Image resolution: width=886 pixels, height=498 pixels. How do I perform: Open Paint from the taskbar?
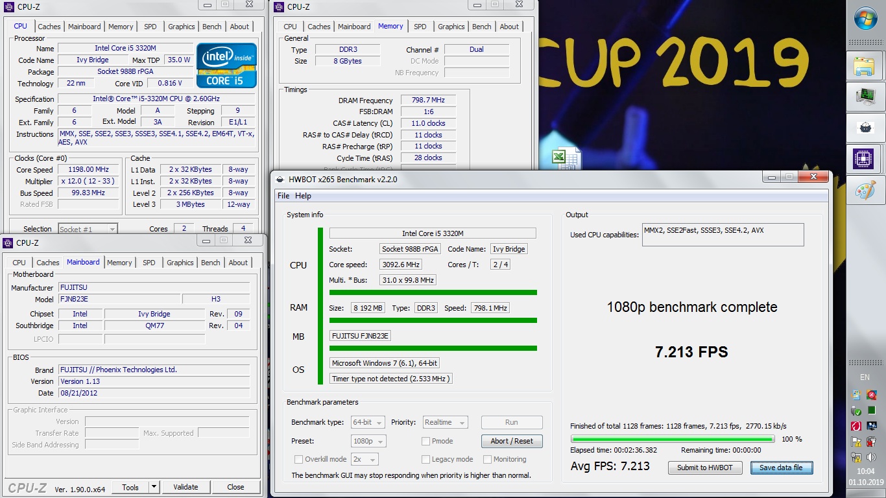(865, 191)
